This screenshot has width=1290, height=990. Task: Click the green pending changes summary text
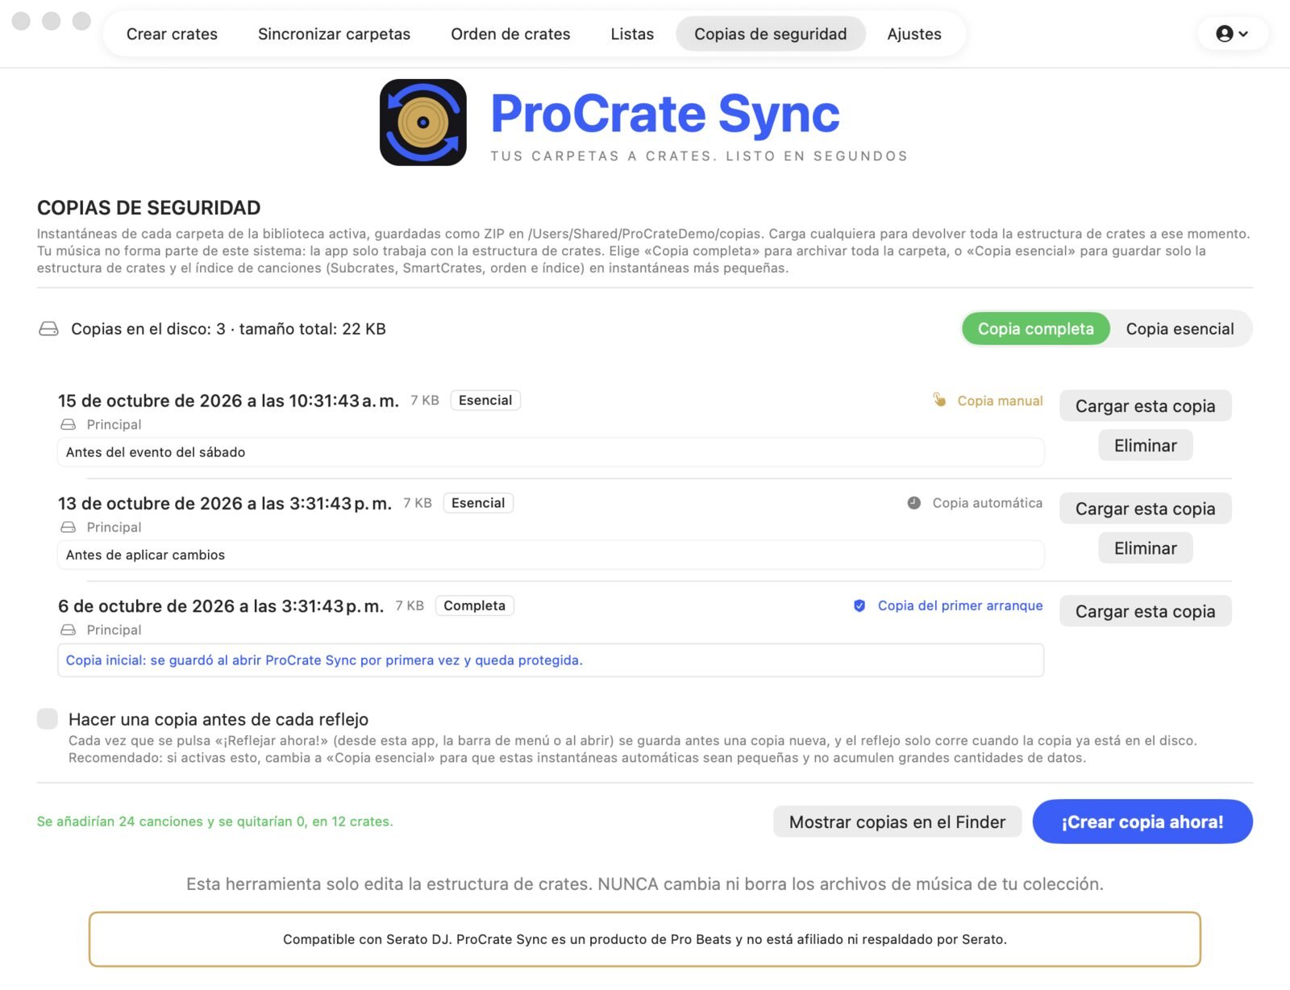[215, 822]
